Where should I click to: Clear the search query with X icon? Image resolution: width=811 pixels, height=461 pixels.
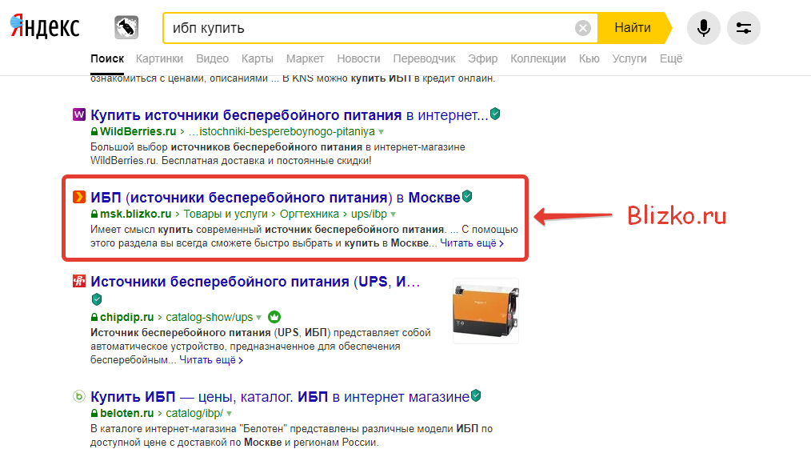583,28
